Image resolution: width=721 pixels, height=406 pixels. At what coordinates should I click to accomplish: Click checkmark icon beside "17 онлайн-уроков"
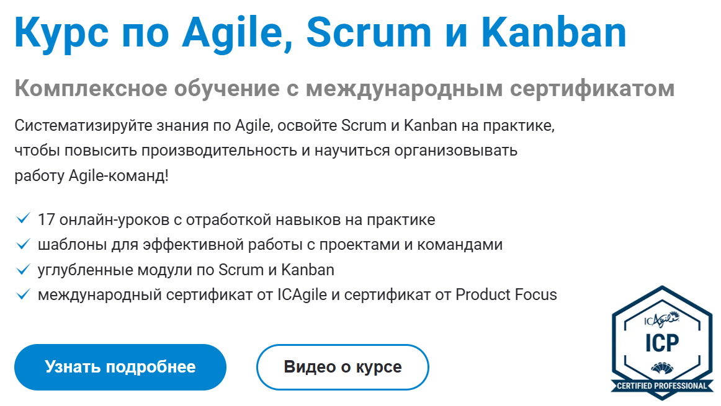[x=24, y=219]
